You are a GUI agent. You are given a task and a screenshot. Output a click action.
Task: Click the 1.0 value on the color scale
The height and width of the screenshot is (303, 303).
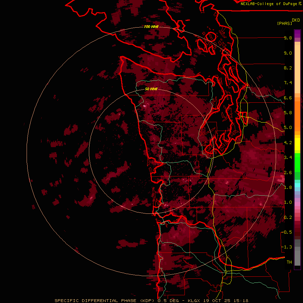(x=288, y=203)
